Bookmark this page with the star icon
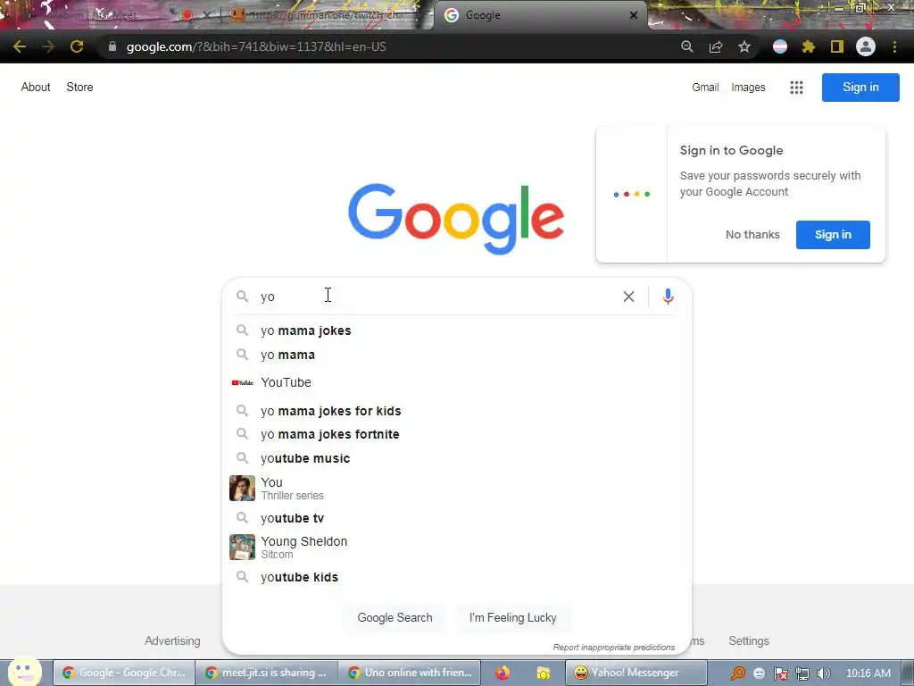The height and width of the screenshot is (686, 914). click(744, 46)
